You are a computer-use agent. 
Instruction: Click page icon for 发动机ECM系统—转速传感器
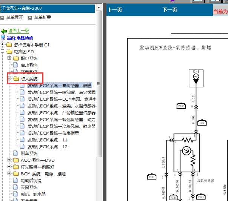coord(22,120)
